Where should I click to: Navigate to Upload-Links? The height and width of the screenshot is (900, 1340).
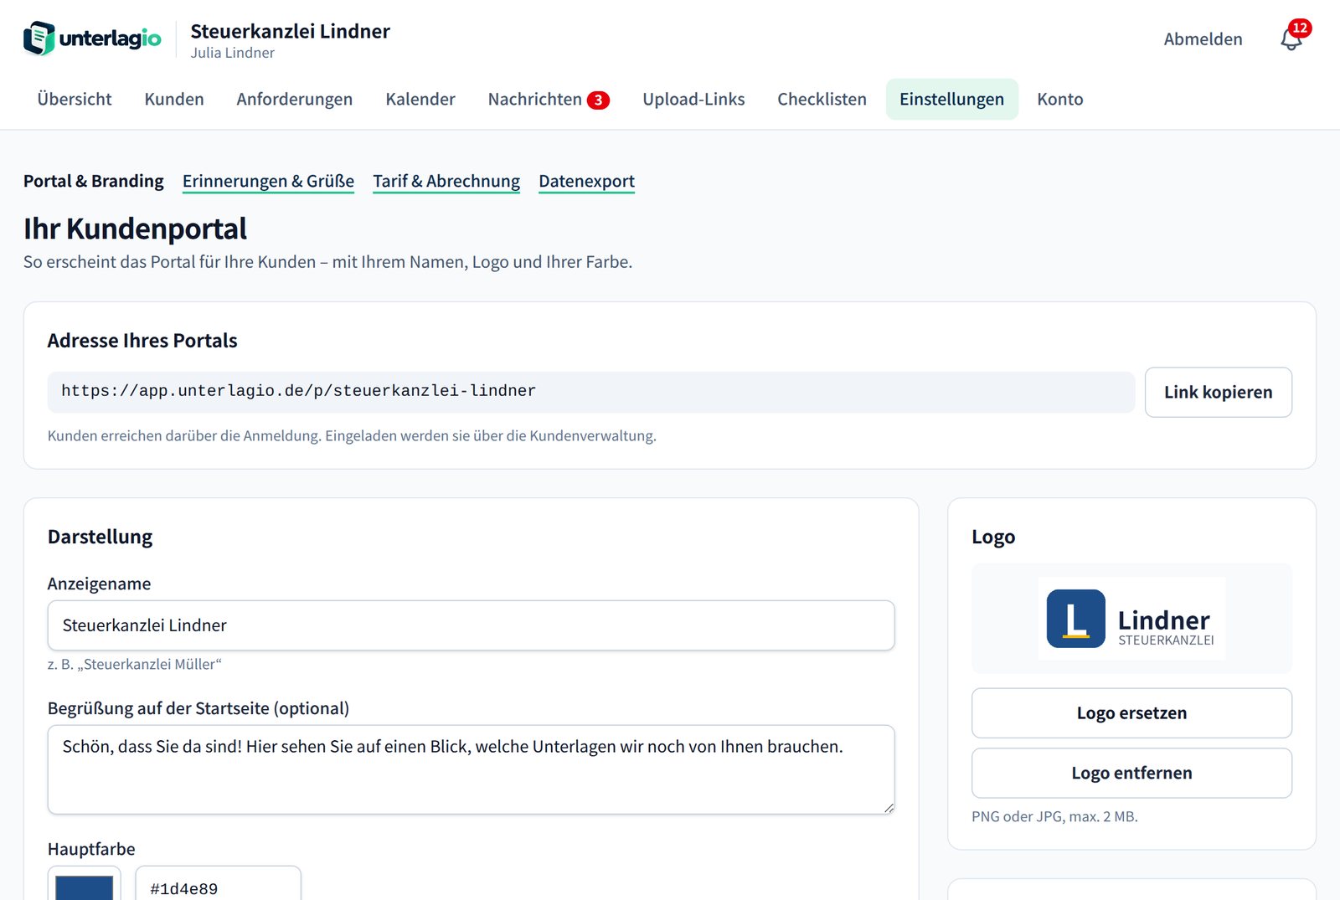tap(693, 99)
